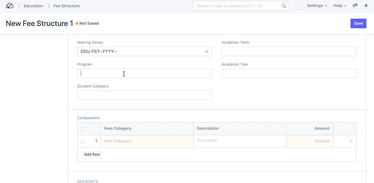Toggle the select-all rows checkbox in Components

83,129
